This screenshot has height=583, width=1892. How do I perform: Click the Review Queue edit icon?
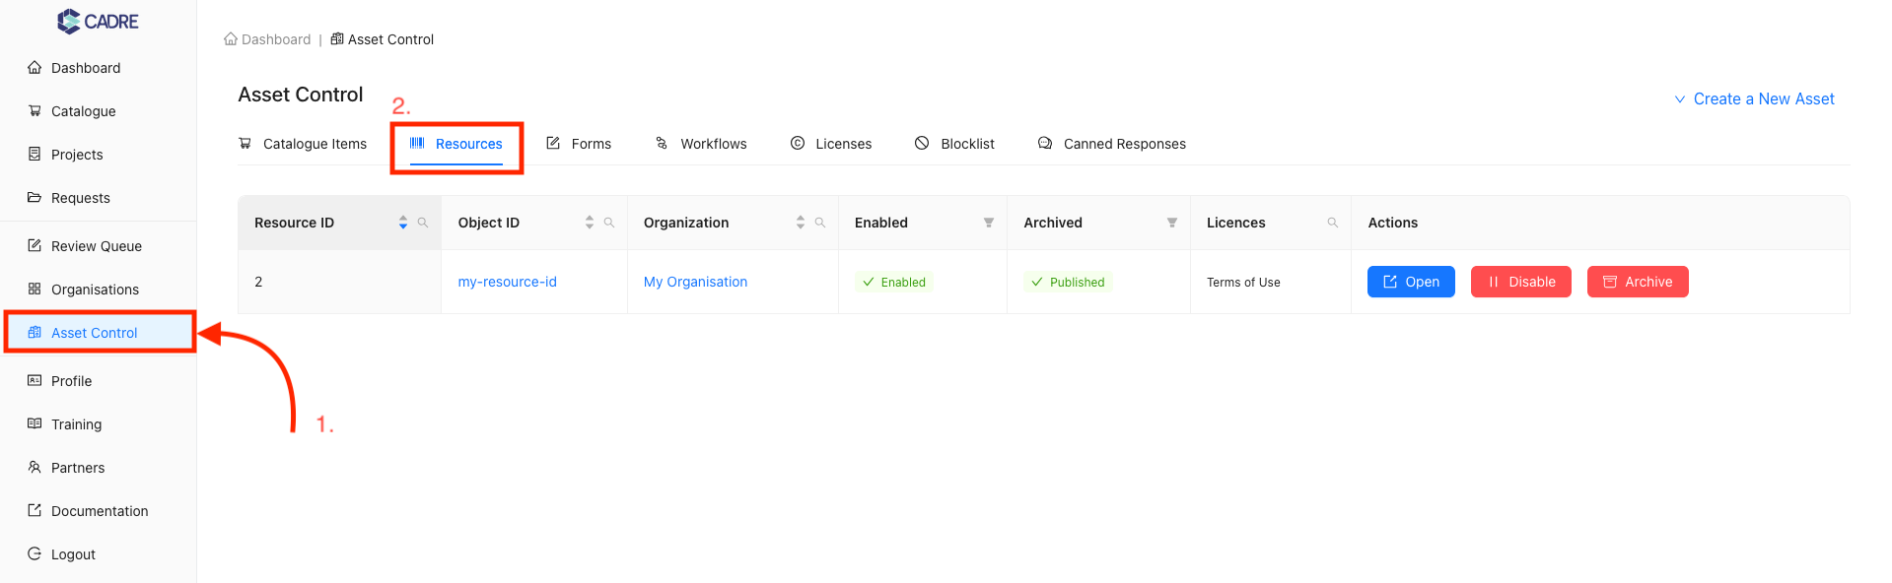[35, 246]
